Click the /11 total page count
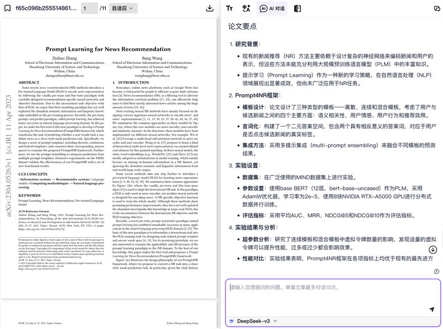Image resolution: width=443 pixels, height=329 pixels. coord(103,8)
